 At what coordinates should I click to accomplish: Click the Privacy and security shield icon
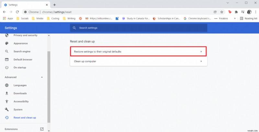(x=7, y=35)
